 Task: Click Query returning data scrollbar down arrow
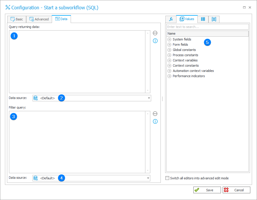[148, 91]
